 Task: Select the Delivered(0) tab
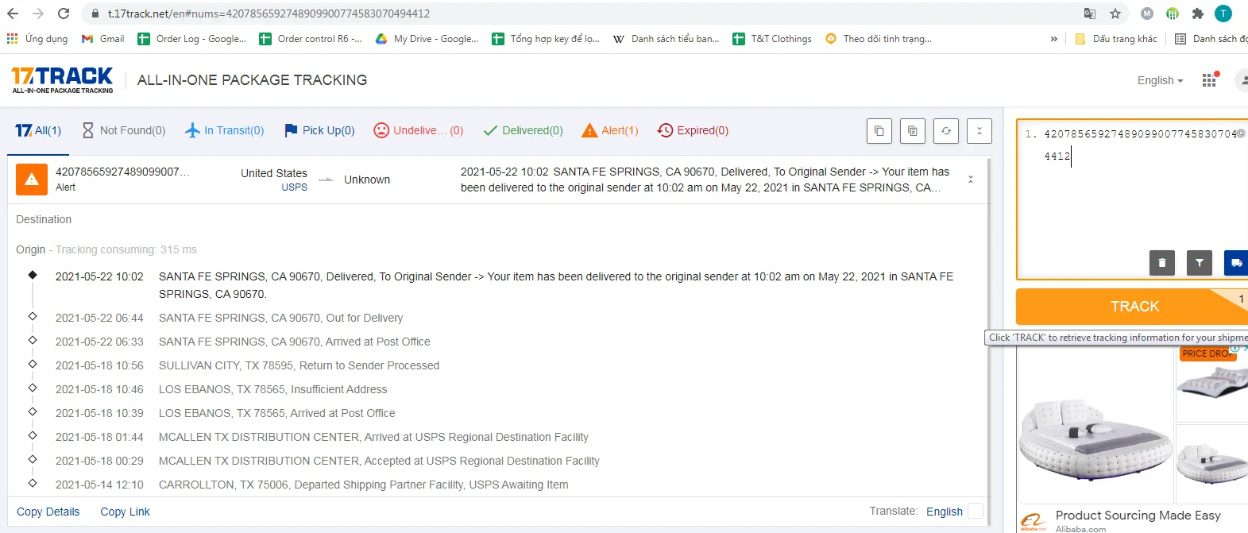(523, 130)
